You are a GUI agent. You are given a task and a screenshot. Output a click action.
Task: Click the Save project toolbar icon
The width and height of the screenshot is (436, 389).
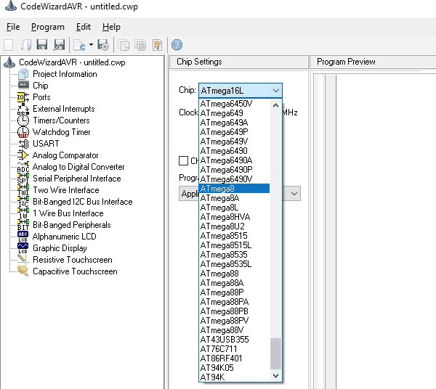click(42, 45)
